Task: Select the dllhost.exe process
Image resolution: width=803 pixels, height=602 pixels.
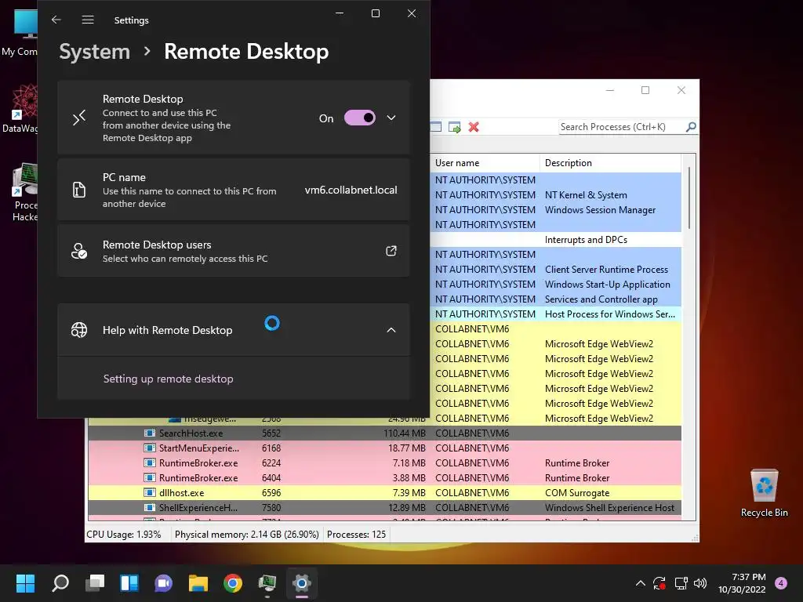Action: point(384,492)
